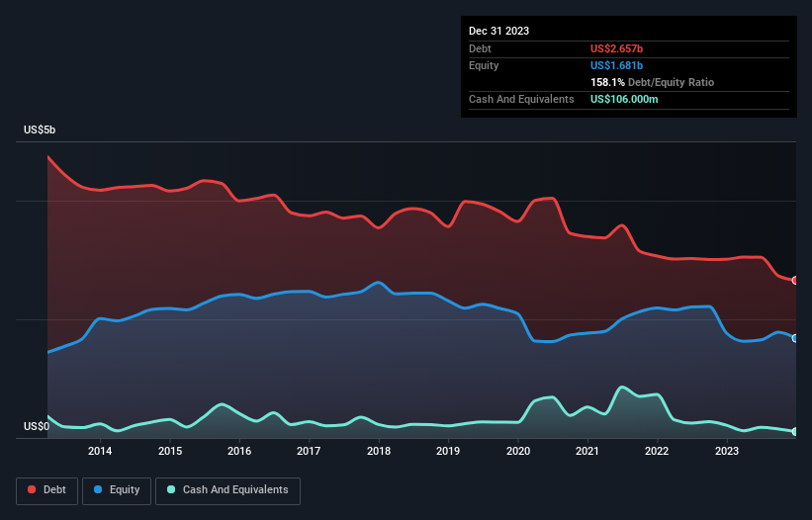Click the 2021 x-axis label
Viewport: 812px width, 520px height.
click(x=587, y=451)
